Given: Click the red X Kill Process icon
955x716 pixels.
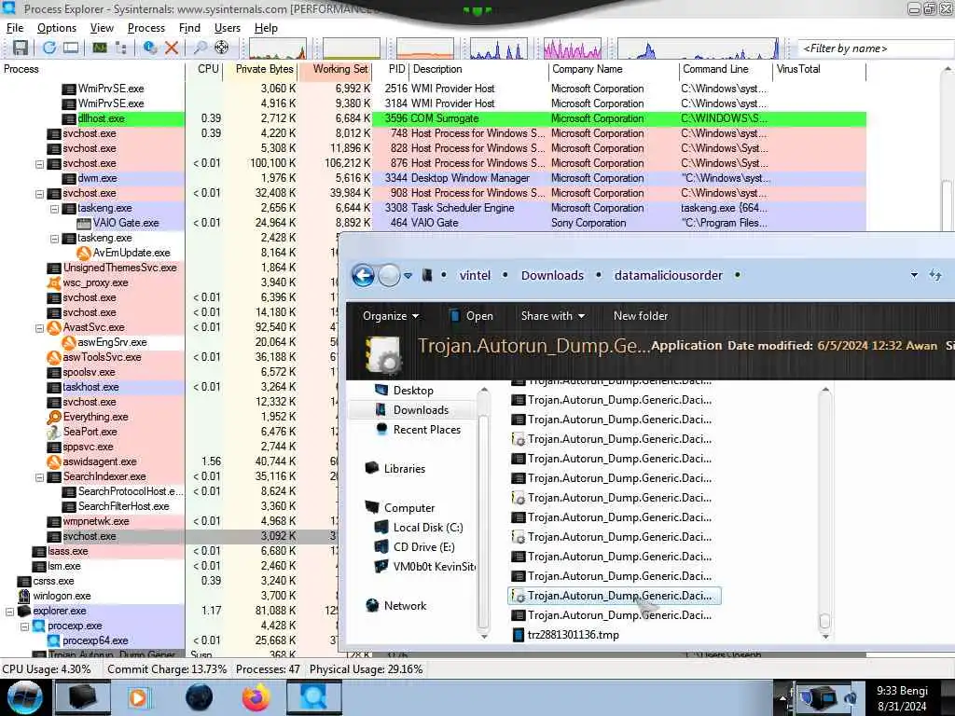Looking at the screenshot, I should 172,48.
